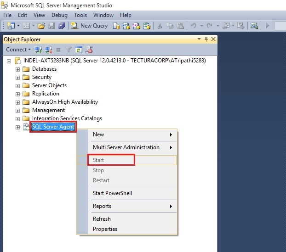Click the SQL Server Agent node icon
The image size is (286, 252).
(x=26, y=127)
